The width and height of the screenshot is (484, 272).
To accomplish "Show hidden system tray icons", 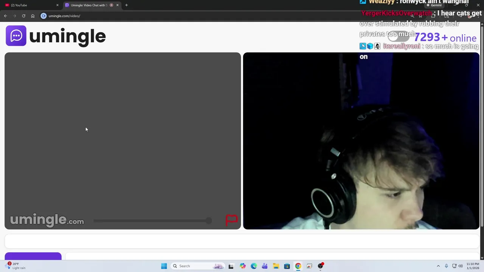I will point(438,266).
